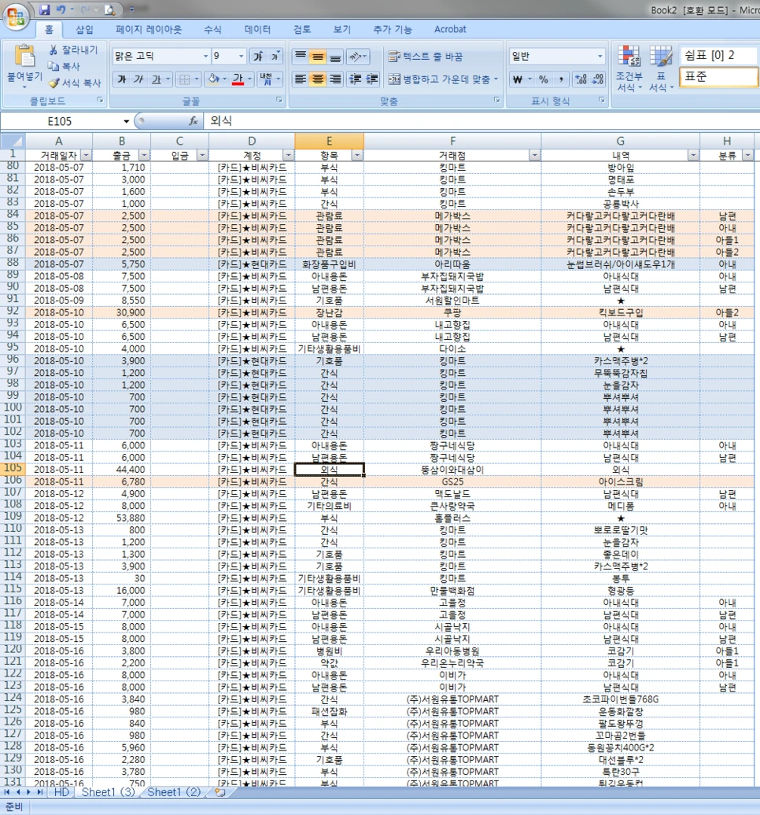The width and height of the screenshot is (760, 815).
Task: Apply the red font color
Action: click(x=238, y=79)
